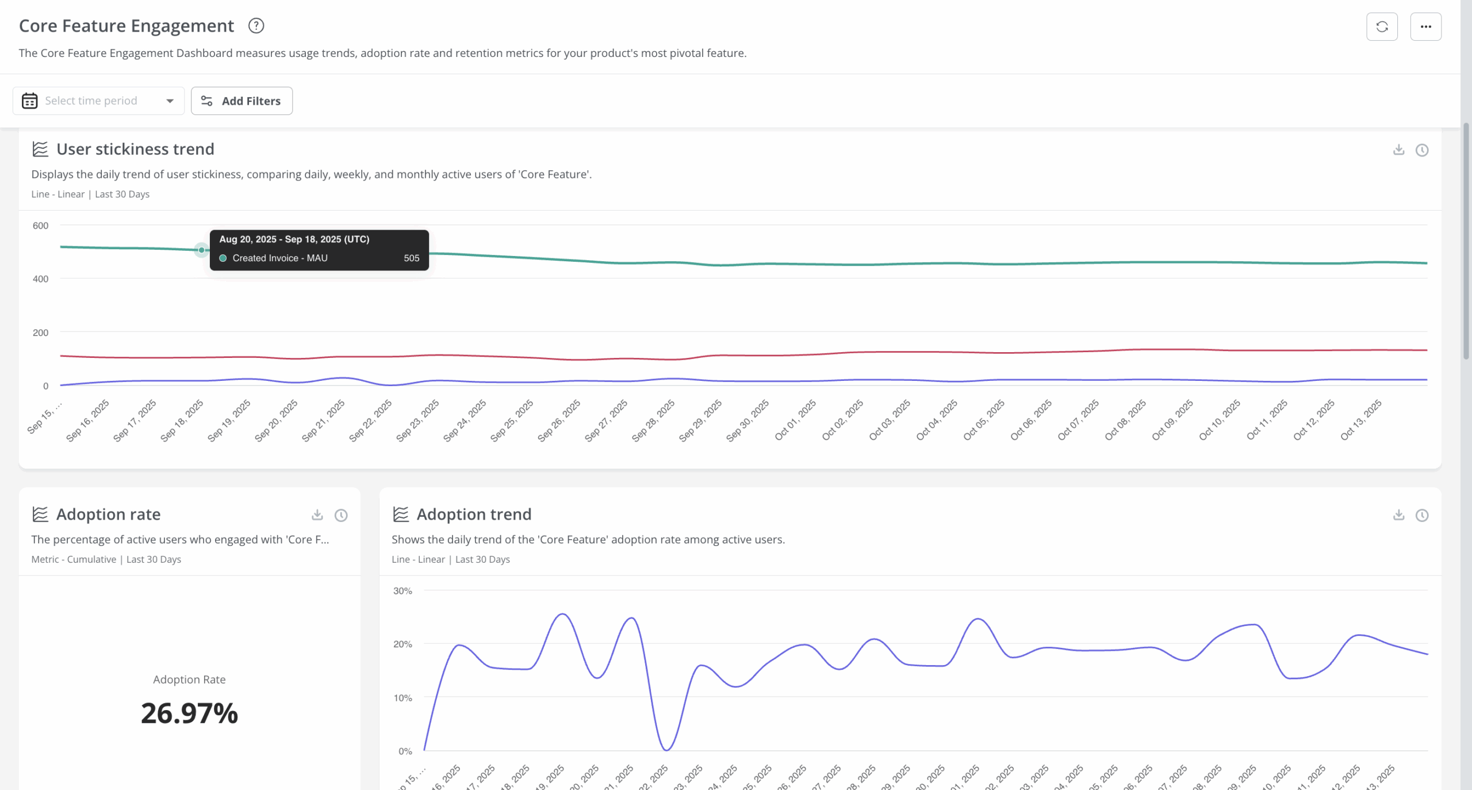
Task: Download the Adoption rate metric
Action: (317, 515)
